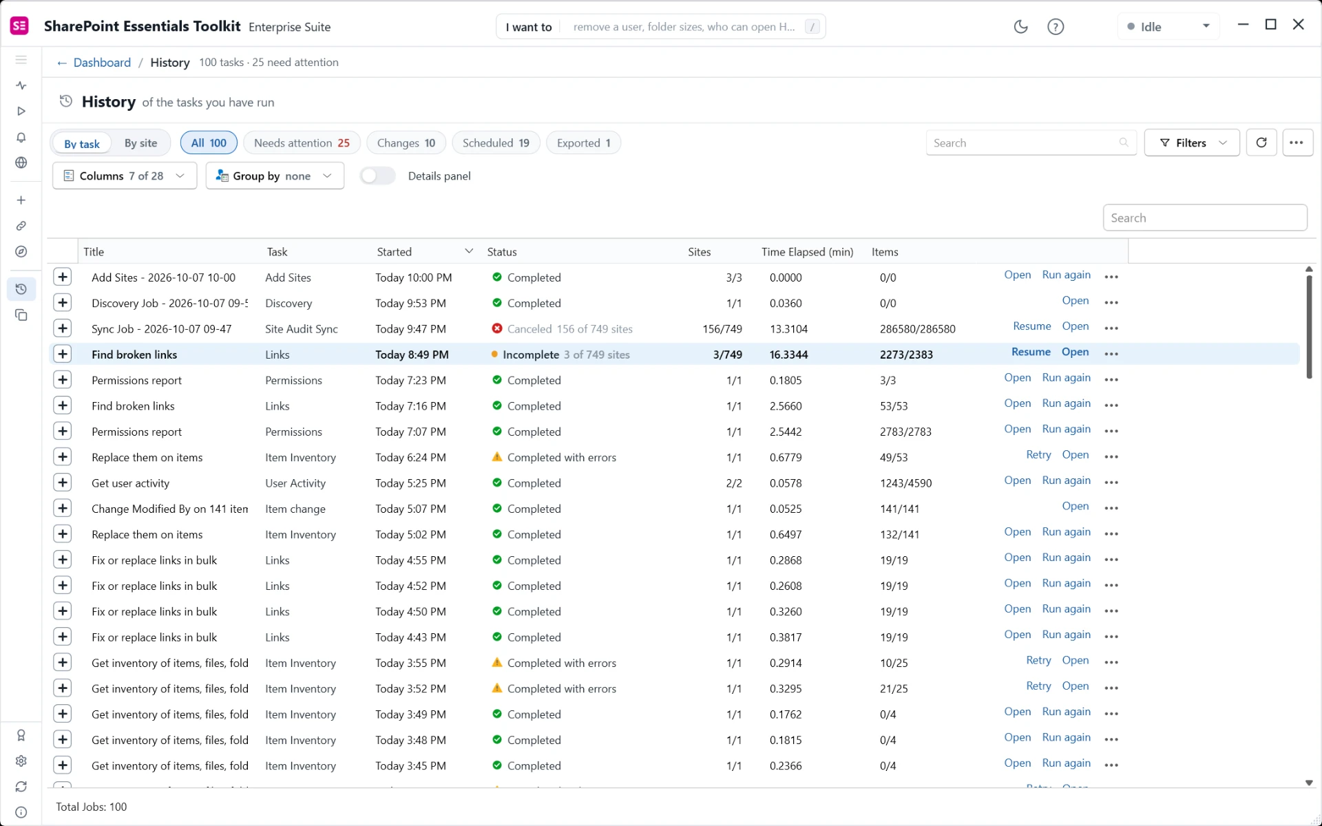Click the globe icon in sidebar
This screenshot has height=826, width=1322.
pos(21,162)
